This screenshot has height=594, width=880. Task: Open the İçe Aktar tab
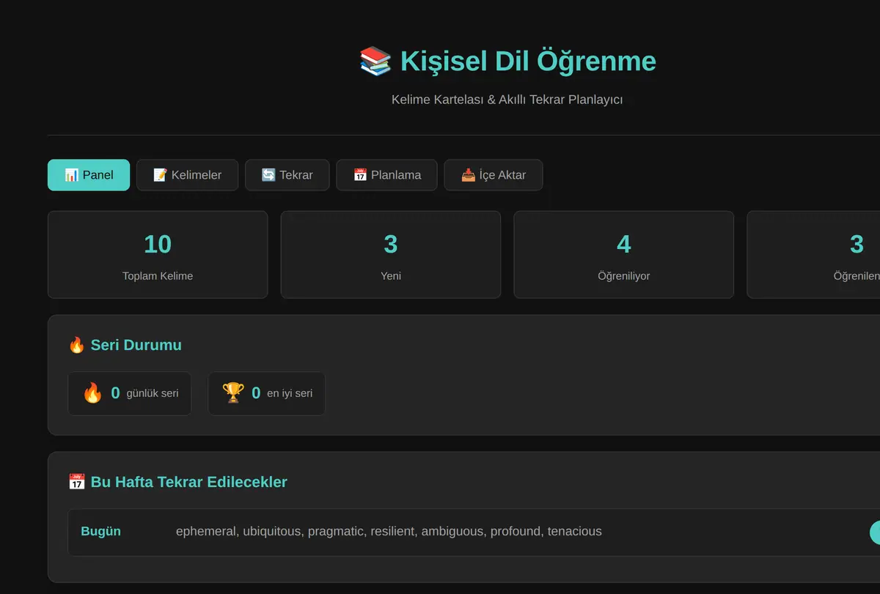[494, 175]
